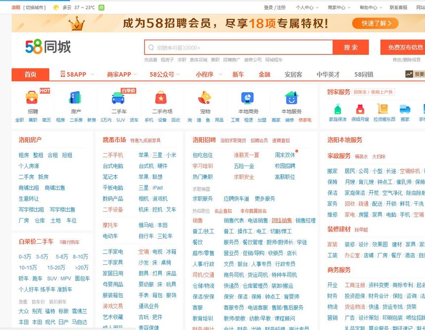Open the 帮助中心 dropdown
425x330 pixels.
click(371, 7)
